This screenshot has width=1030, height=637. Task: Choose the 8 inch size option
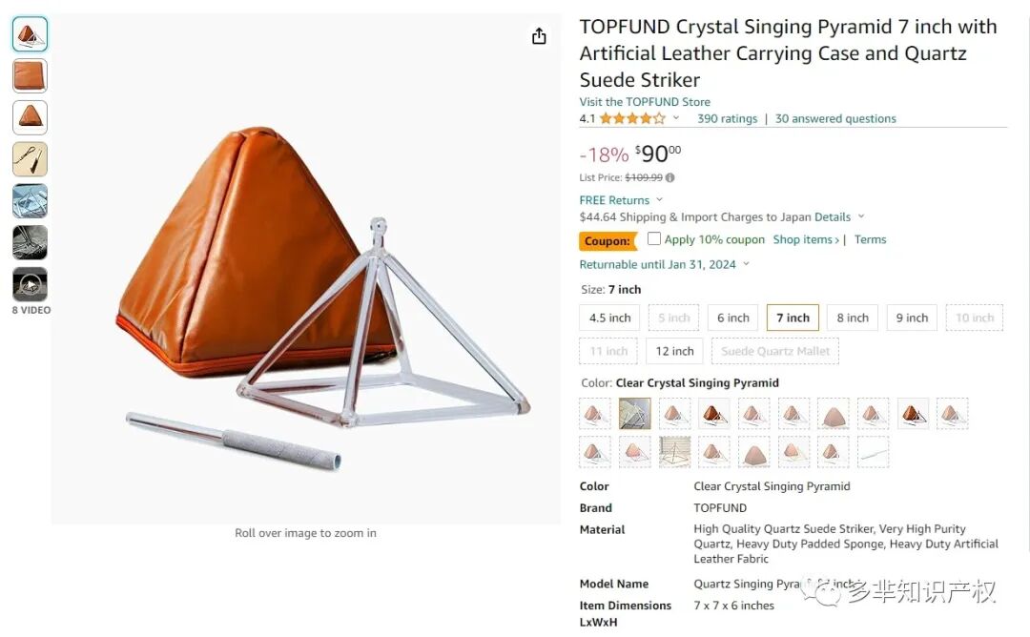coord(853,318)
